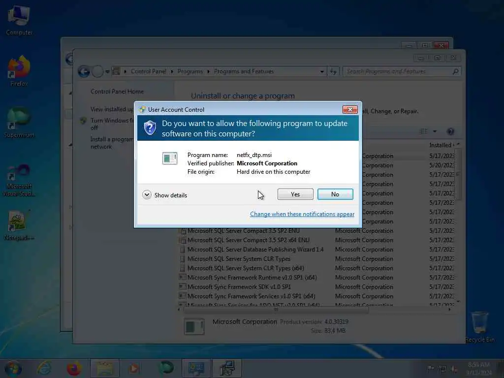Click Refresh button next to address bar
The height and width of the screenshot is (378, 504).
click(333, 71)
